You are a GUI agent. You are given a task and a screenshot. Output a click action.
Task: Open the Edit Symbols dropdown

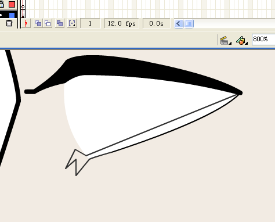[242, 40]
